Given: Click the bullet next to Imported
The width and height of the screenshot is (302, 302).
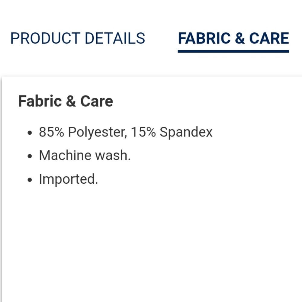Looking at the screenshot, I should coord(30,180).
